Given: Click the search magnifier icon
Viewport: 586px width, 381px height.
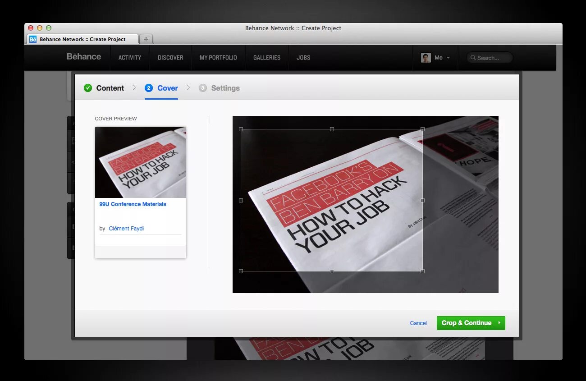Looking at the screenshot, I should (473, 58).
